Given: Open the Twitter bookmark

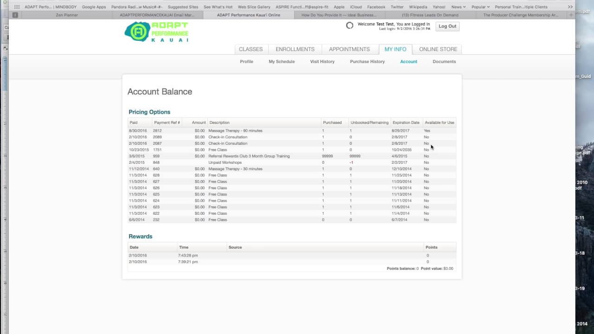Looking at the screenshot, I should coord(397,7).
